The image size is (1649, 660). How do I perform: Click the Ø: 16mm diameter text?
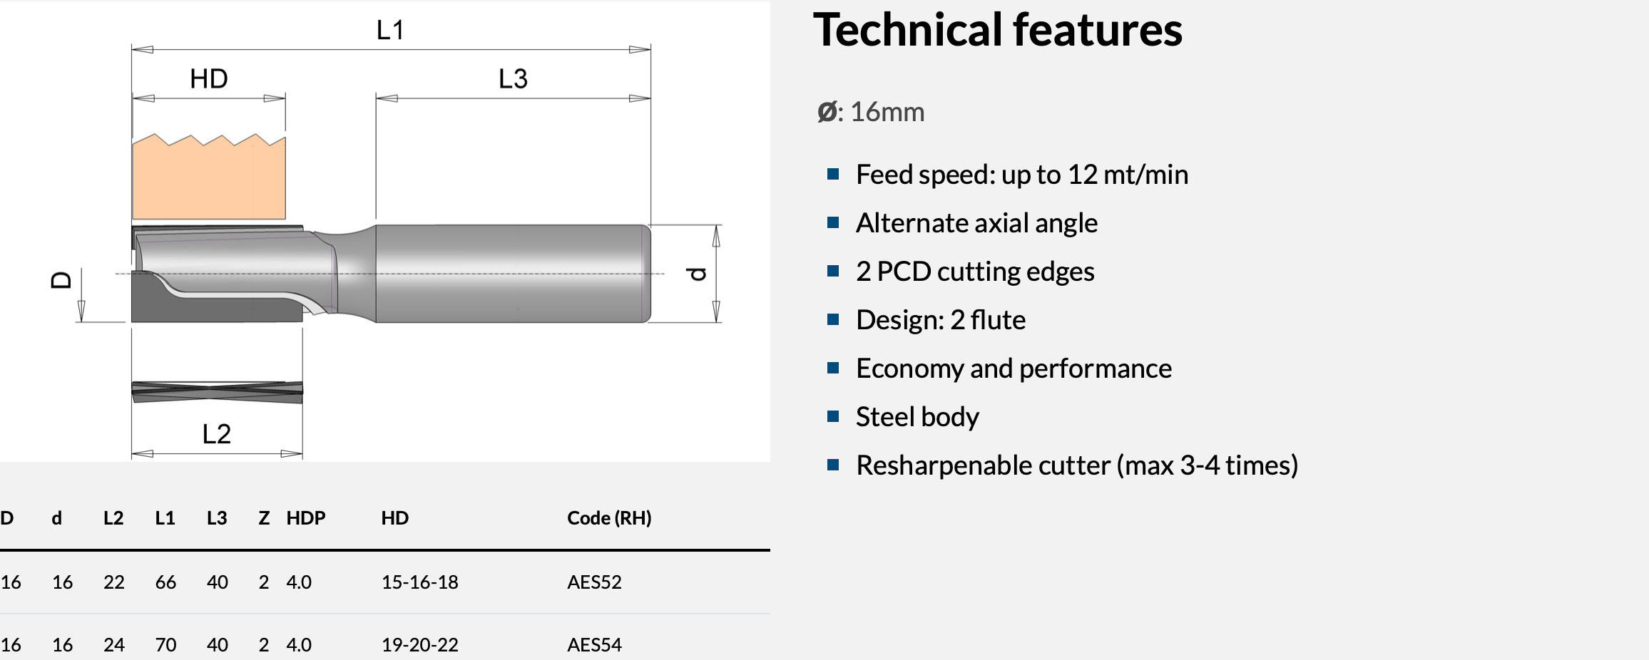click(x=870, y=112)
